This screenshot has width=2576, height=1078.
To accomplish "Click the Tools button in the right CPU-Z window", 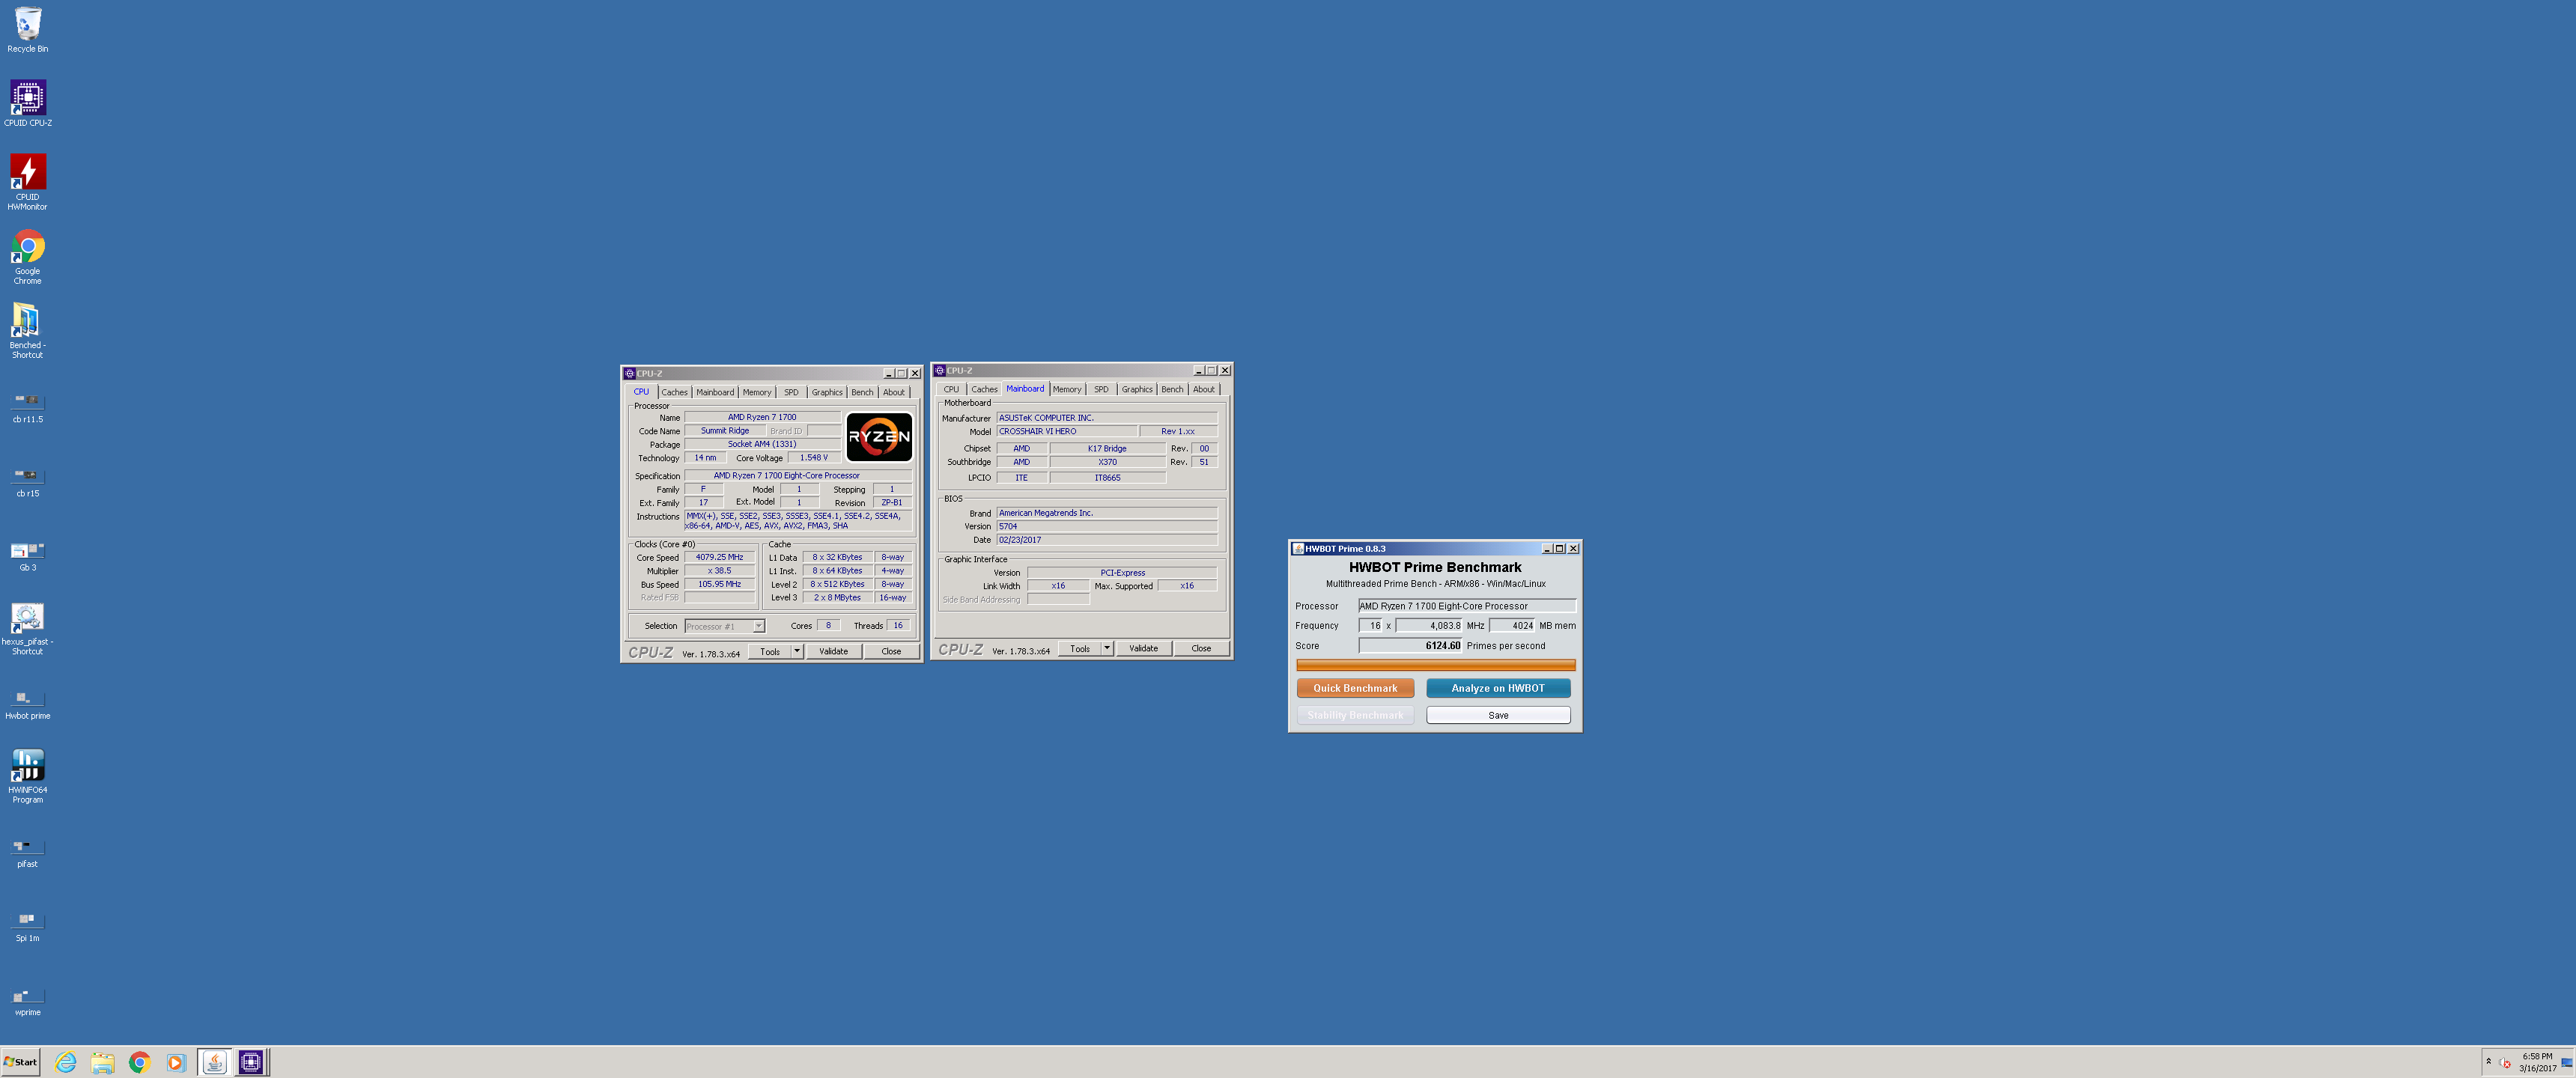I will [1080, 648].
